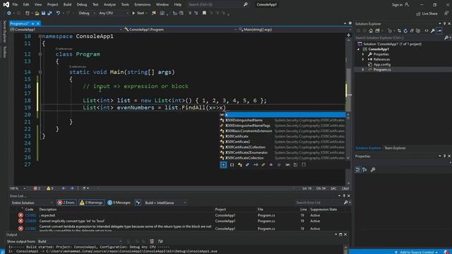
Task: Click the Open File folder icon
Action: pos(37,13)
